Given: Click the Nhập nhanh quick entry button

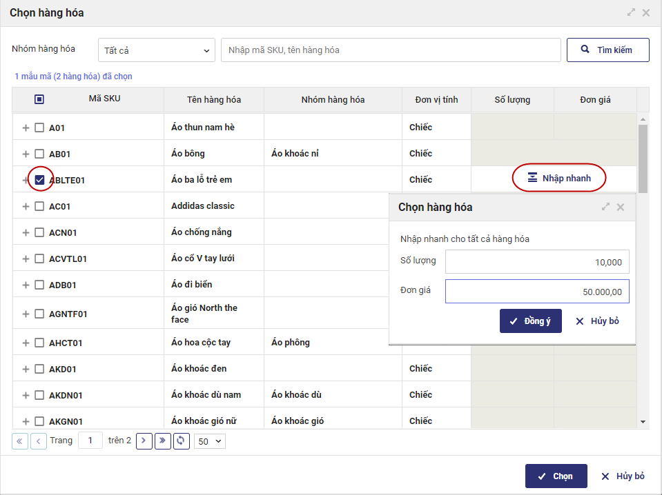Looking at the screenshot, I should pyautogui.click(x=559, y=178).
